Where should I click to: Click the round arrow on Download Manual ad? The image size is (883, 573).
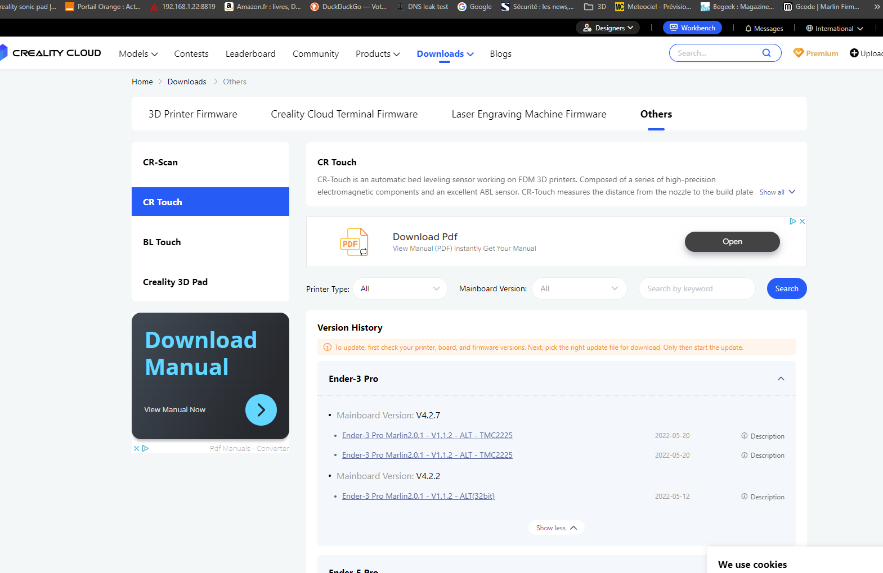pyautogui.click(x=261, y=410)
